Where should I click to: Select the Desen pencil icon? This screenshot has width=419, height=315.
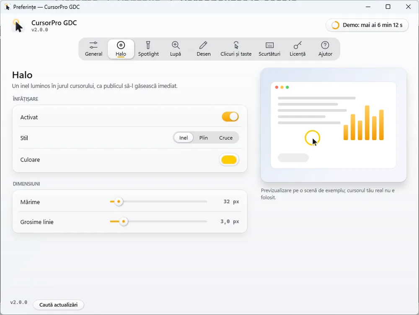coord(203,45)
